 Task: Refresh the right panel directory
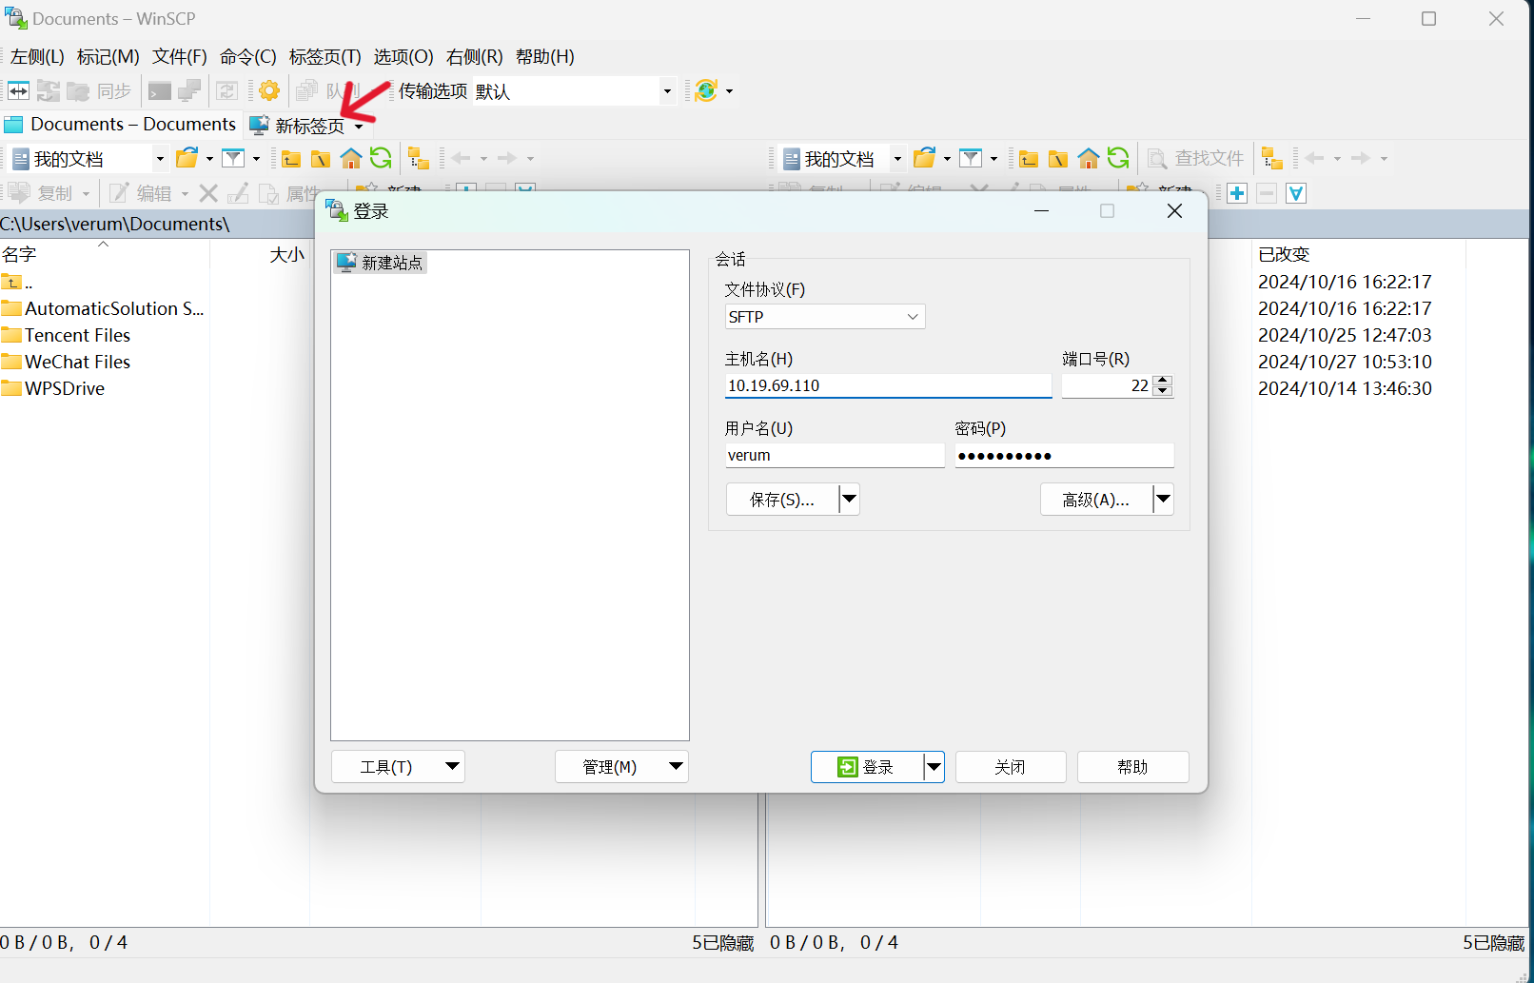(x=1118, y=158)
